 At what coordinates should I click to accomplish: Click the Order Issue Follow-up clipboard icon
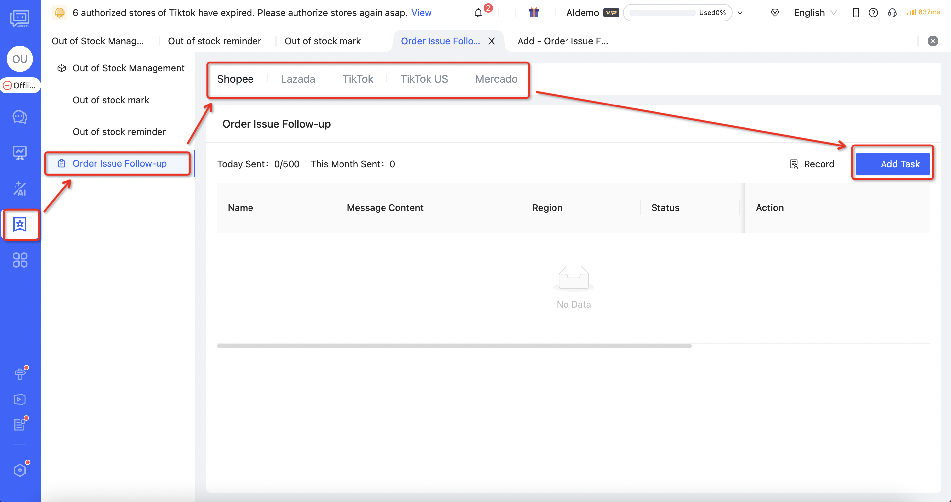61,163
